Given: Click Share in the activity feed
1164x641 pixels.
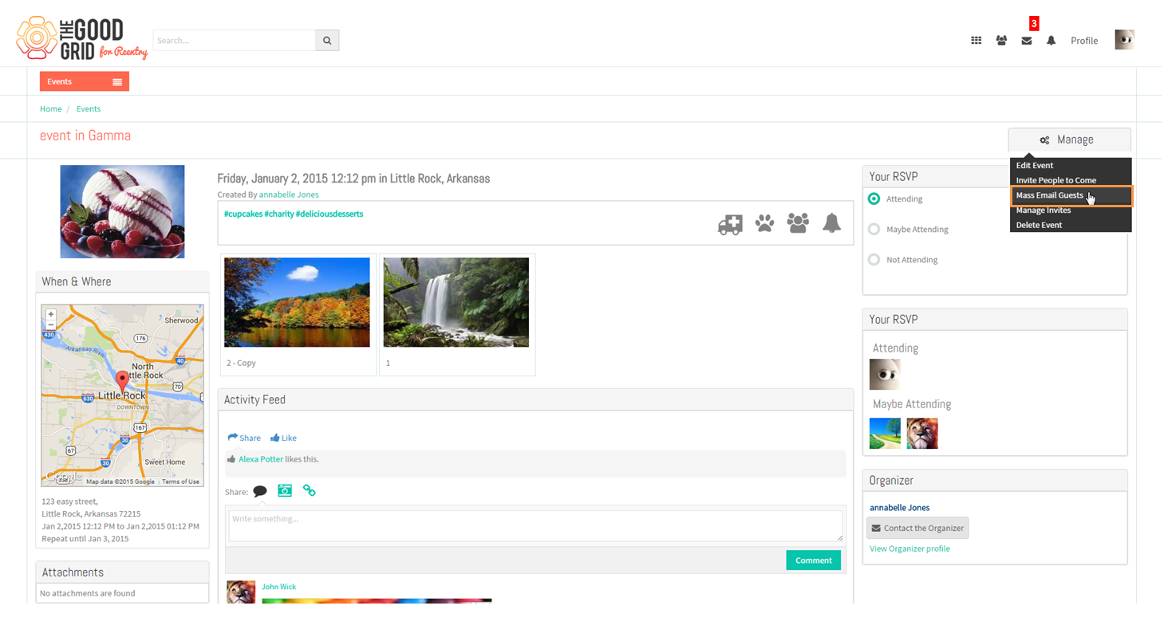Looking at the screenshot, I should pyautogui.click(x=244, y=438).
